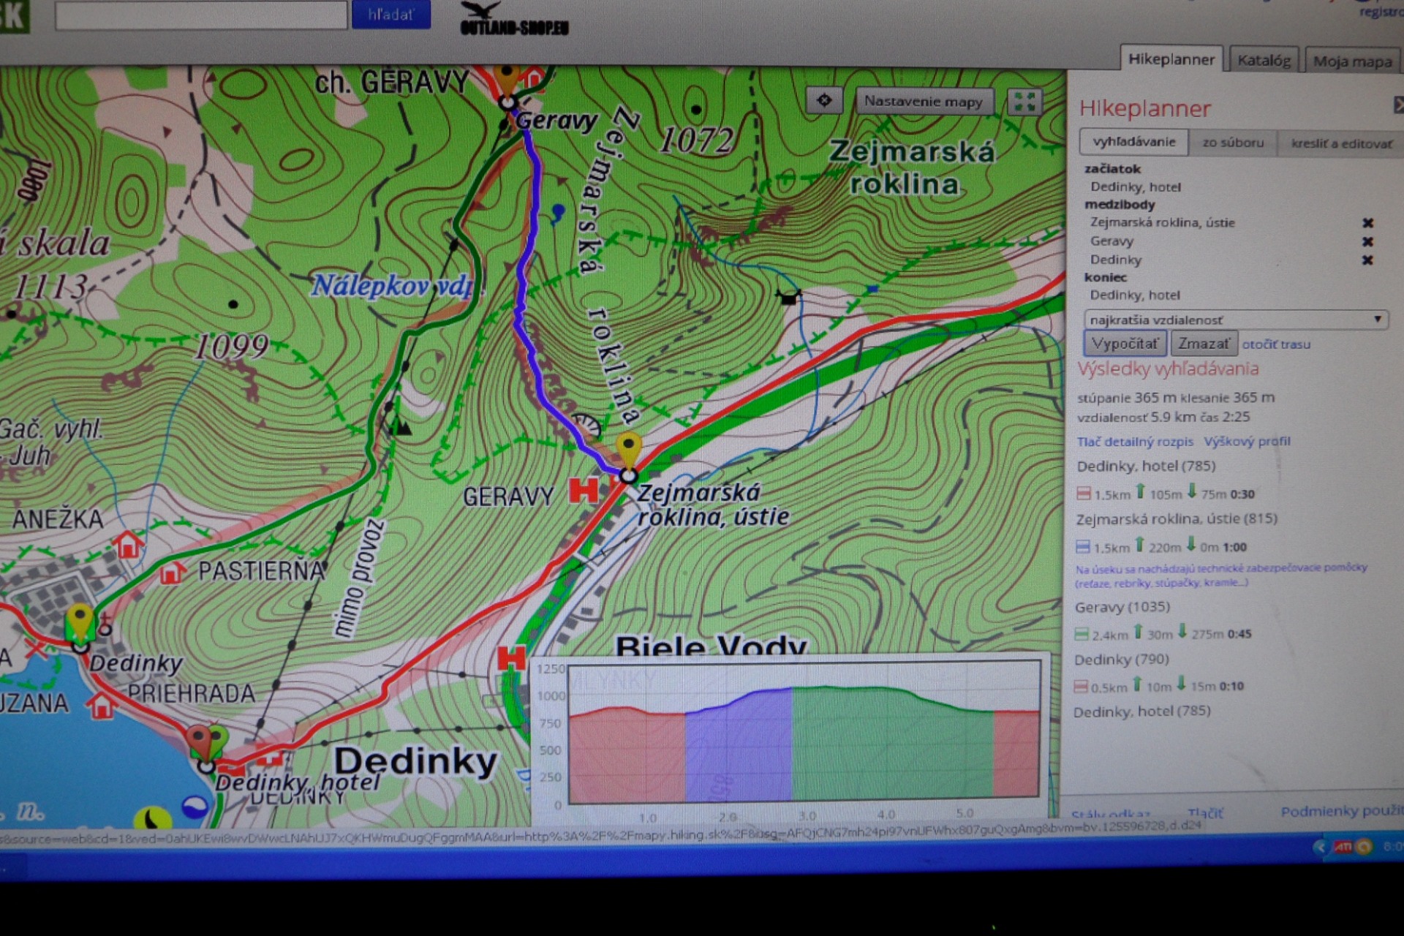Image resolution: width=1404 pixels, height=936 pixels.
Task: Open the Výškový profil link
Action: click(1247, 442)
